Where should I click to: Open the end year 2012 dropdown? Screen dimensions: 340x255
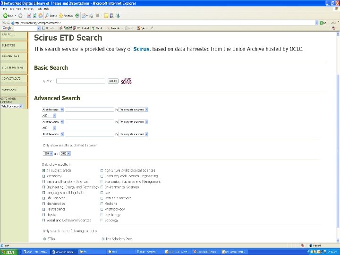tap(66, 153)
